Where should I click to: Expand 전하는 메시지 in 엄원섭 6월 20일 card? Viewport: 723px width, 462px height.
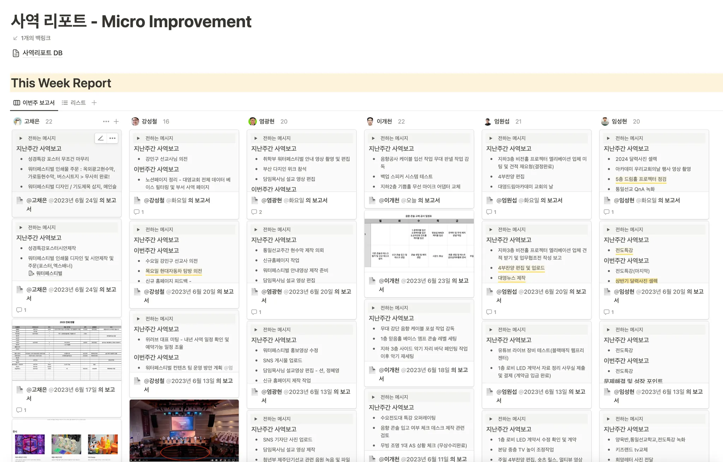coord(491,229)
